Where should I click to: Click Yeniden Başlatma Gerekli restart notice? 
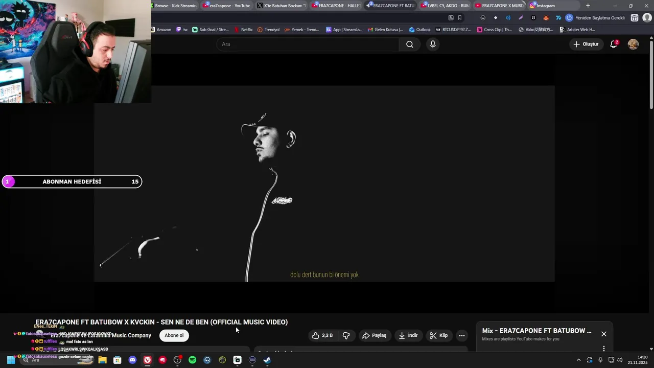(595, 18)
